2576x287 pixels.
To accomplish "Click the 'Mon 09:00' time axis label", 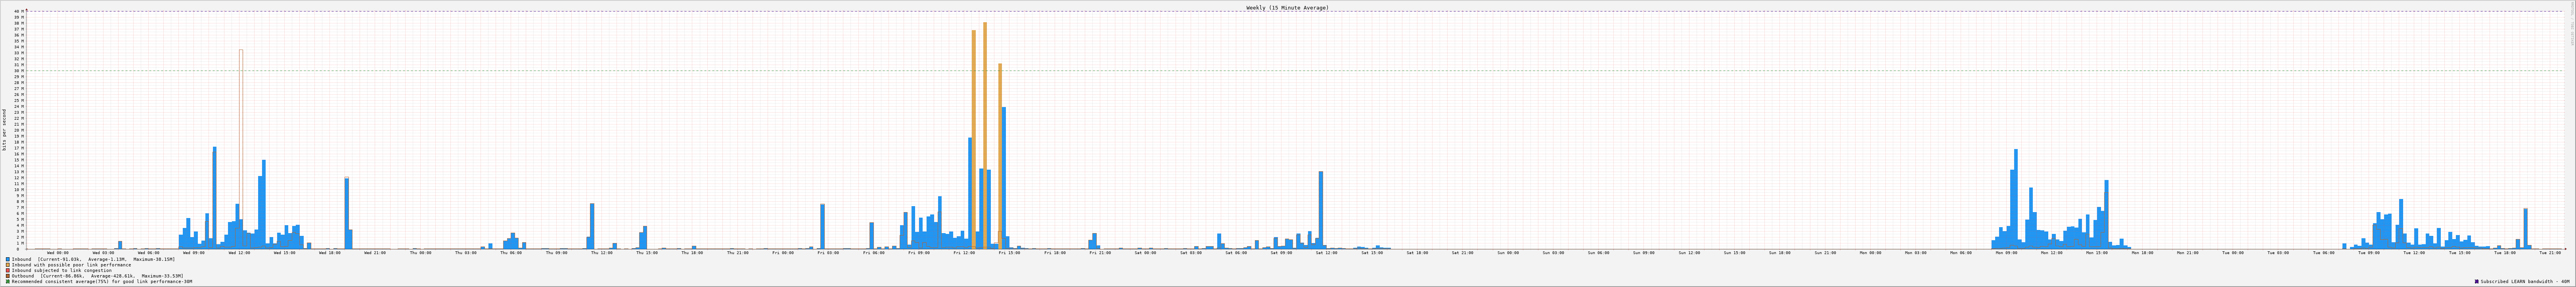I will pos(2006,253).
